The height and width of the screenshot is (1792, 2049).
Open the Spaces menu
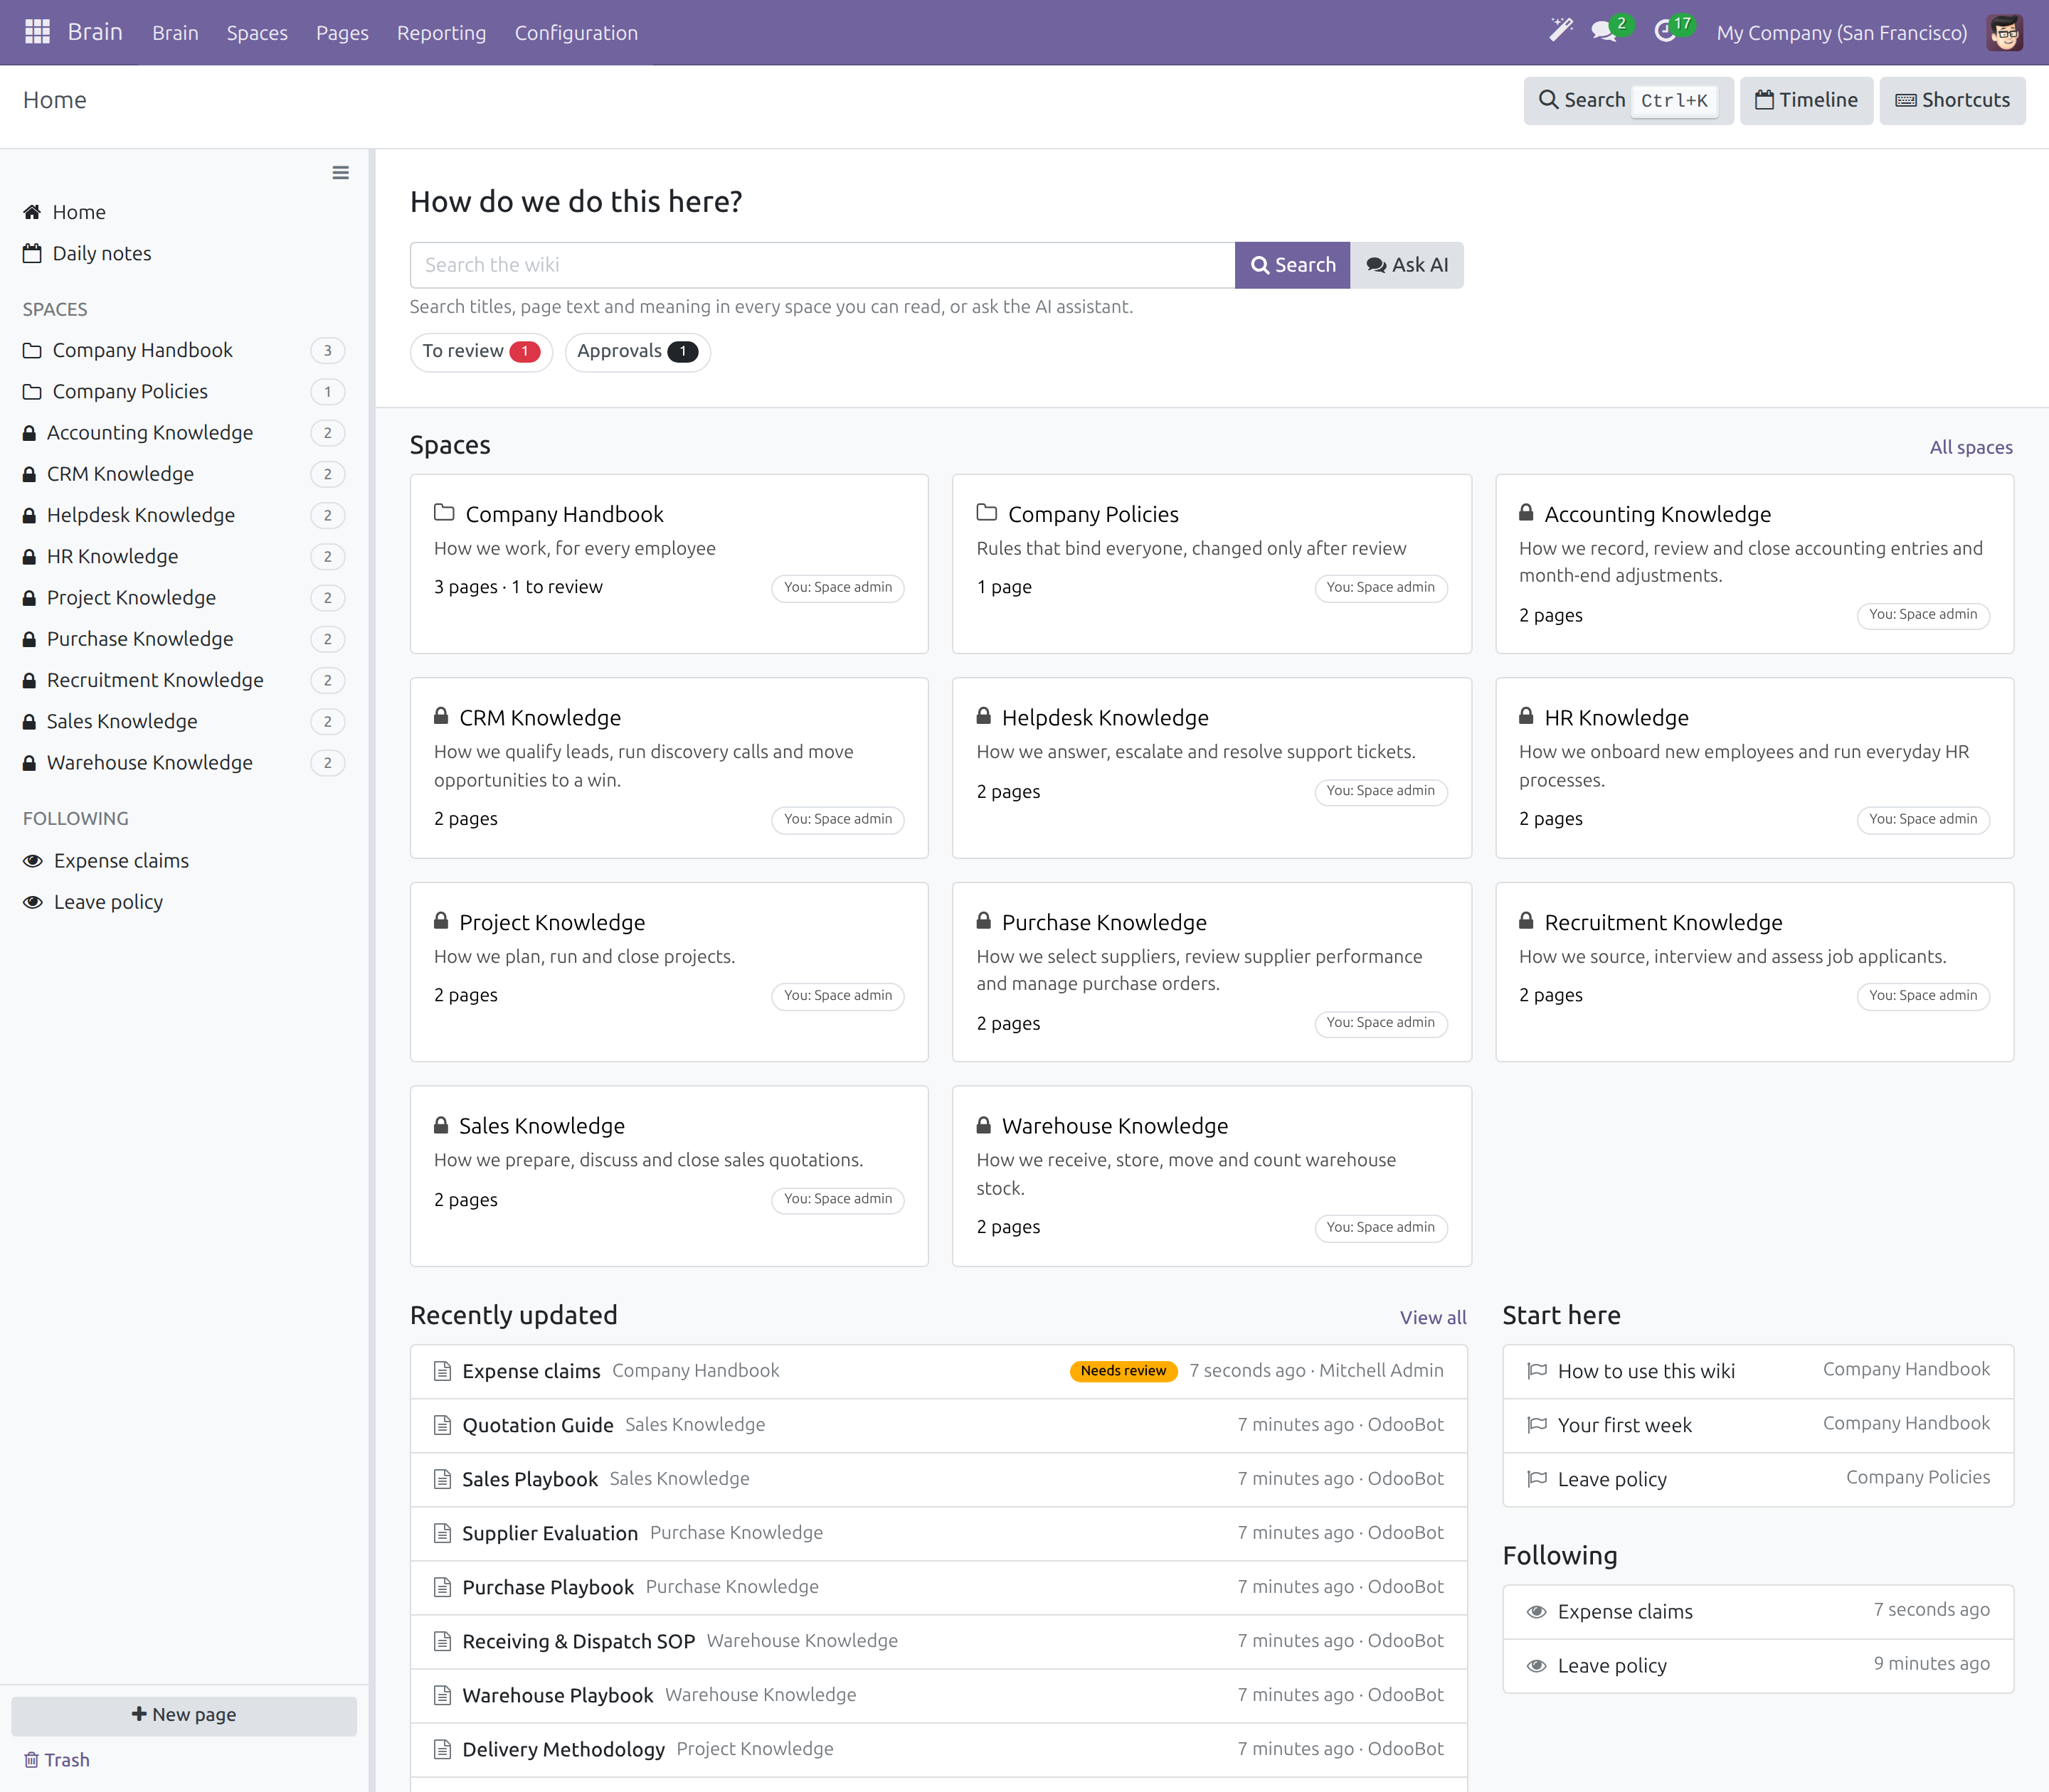click(x=257, y=33)
